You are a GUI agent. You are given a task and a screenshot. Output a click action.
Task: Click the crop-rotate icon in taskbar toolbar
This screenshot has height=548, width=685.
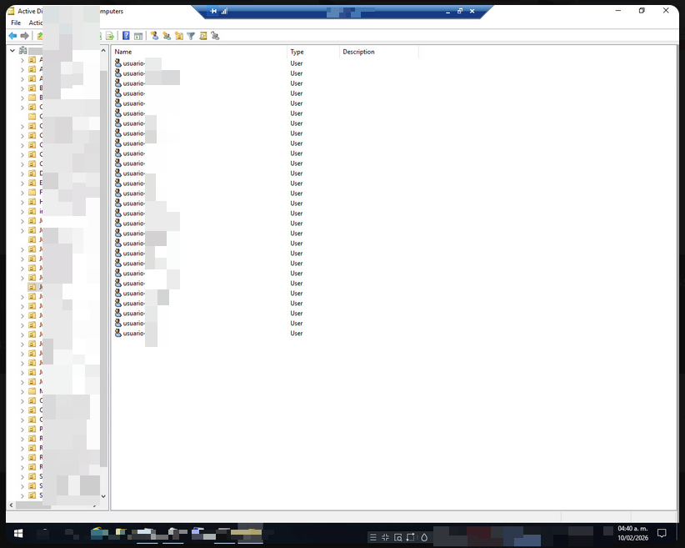click(x=410, y=537)
